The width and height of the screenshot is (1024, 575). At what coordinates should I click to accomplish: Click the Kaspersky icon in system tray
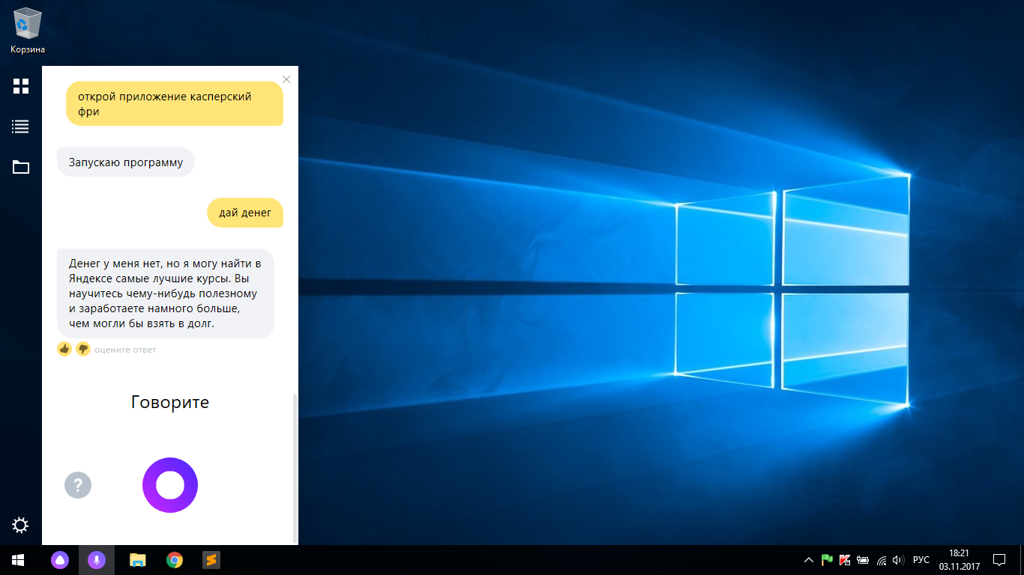coord(845,560)
